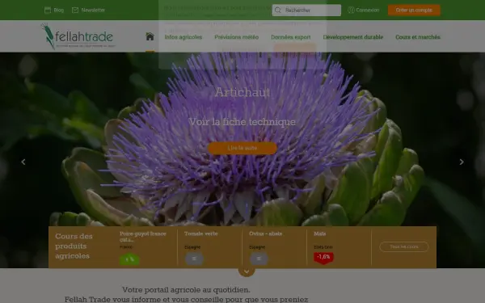Open the Prévisions météo menu

(236, 37)
